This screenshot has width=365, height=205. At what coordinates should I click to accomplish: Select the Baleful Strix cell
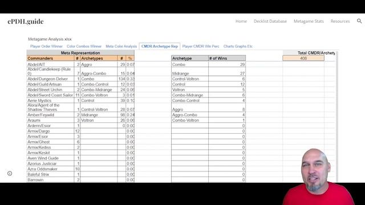[x=50, y=174]
